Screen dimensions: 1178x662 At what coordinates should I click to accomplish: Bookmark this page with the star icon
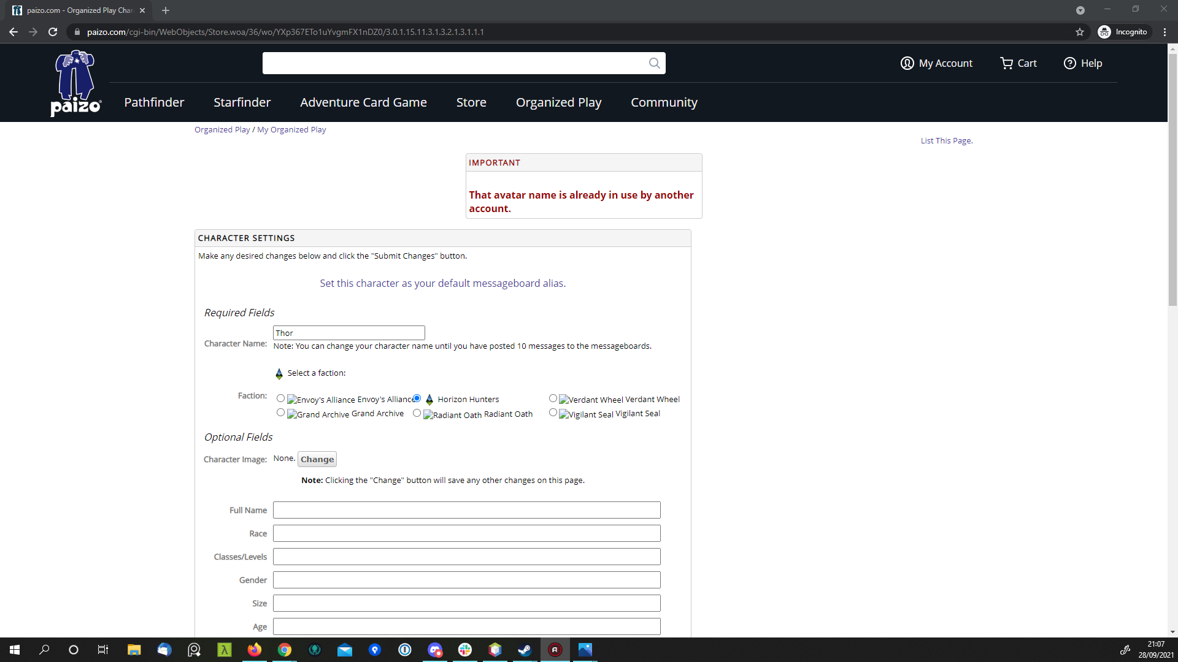1080,32
